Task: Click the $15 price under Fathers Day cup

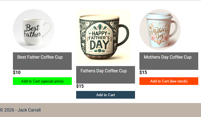Action: tap(80, 86)
